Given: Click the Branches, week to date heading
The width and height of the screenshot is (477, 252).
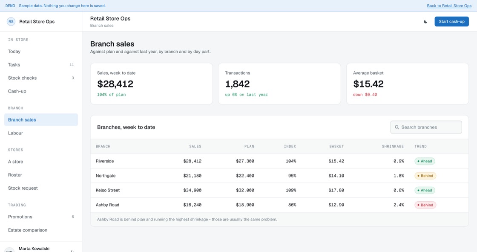Looking at the screenshot, I should (126, 127).
